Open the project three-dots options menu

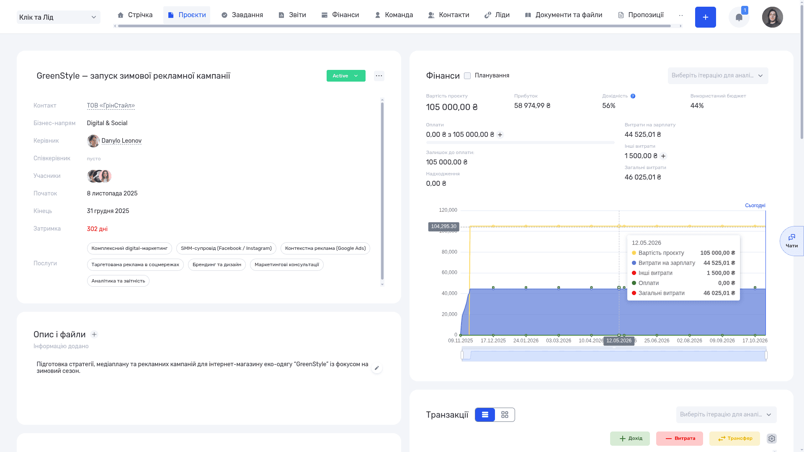point(379,76)
